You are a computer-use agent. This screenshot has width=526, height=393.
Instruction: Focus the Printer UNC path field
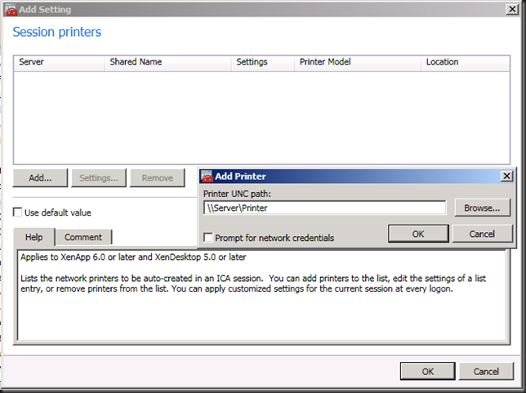[x=325, y=208]
